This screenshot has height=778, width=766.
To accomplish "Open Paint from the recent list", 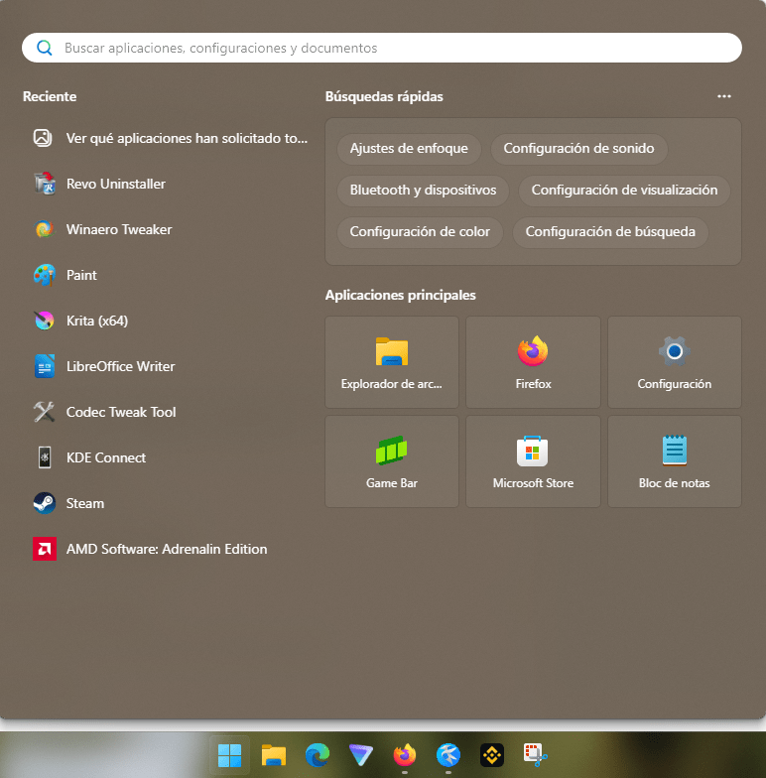I will [x=171, y=275].
